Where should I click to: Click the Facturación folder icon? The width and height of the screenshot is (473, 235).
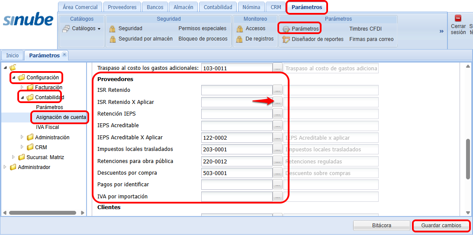coord(30,88)
